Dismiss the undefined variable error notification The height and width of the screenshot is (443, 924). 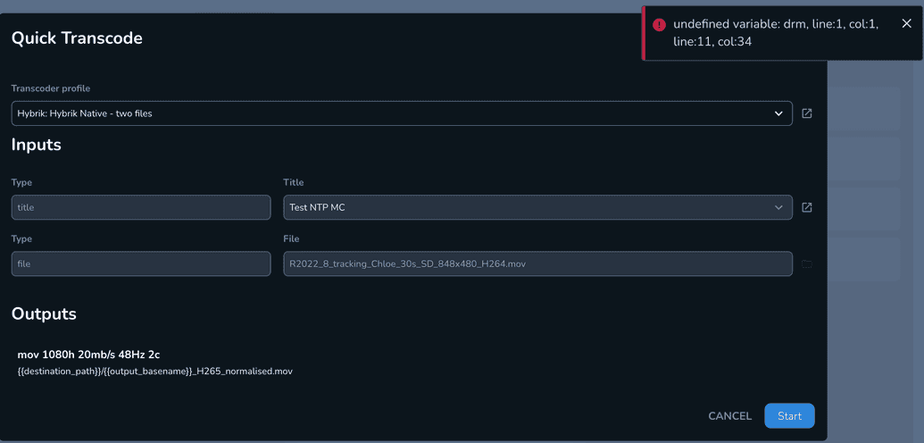(906, 23)
